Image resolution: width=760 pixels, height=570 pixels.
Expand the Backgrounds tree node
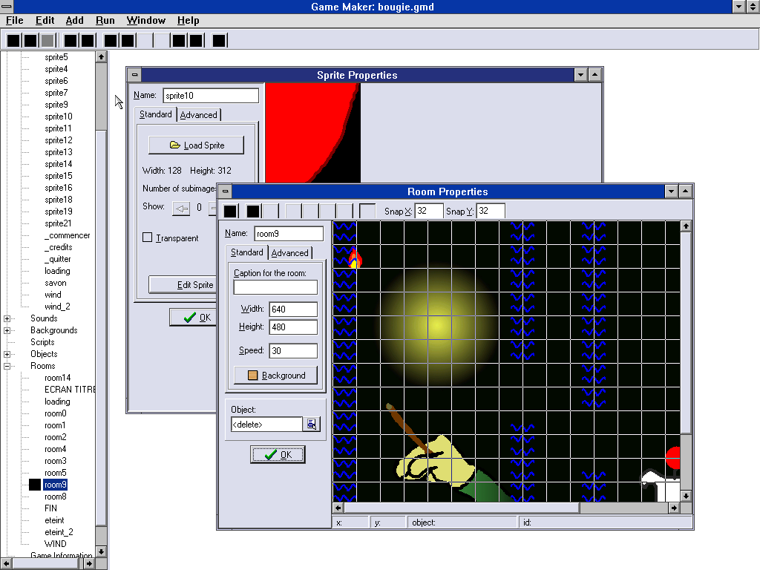pos(7,330)
